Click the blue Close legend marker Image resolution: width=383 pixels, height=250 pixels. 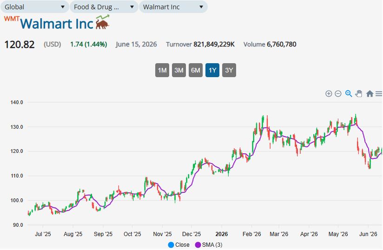[171, 245]
